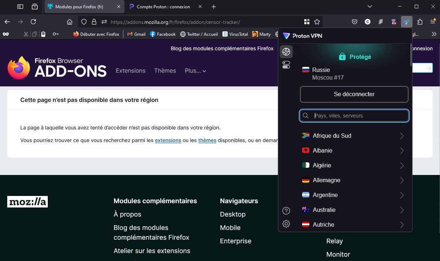Open Monitor footer link
Image resolution: width=440 pixels, height=261 pixels.
(x=338, y=254)
